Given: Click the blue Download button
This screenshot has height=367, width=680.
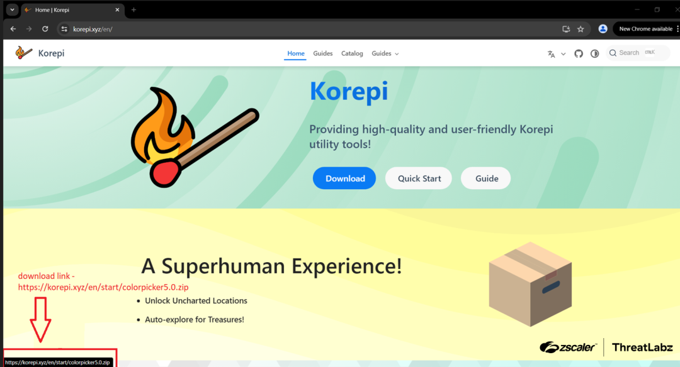Looking at the screenshot, I should click(344, 178).
